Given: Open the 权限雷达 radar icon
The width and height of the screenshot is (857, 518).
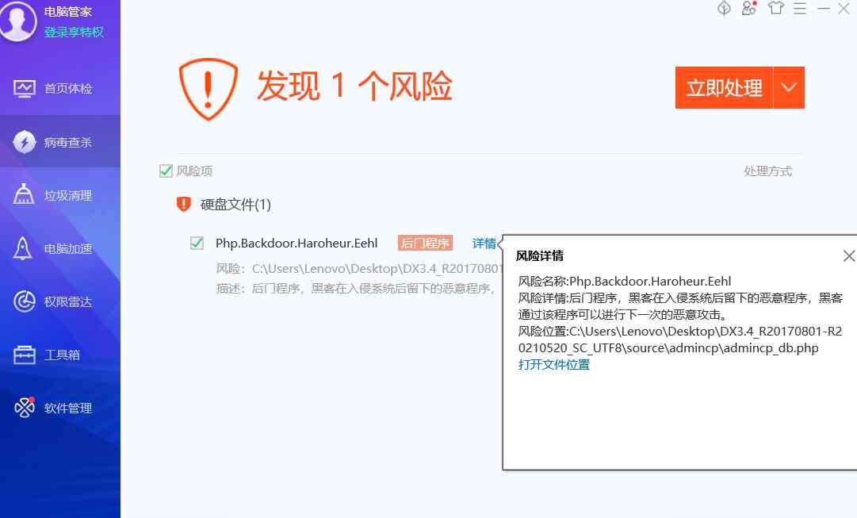Looking at the screenshot, I should point(24,301).
